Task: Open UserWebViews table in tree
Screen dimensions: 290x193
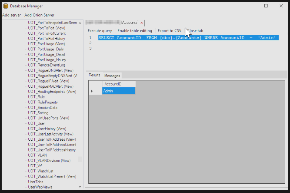Action: (40, 187)
